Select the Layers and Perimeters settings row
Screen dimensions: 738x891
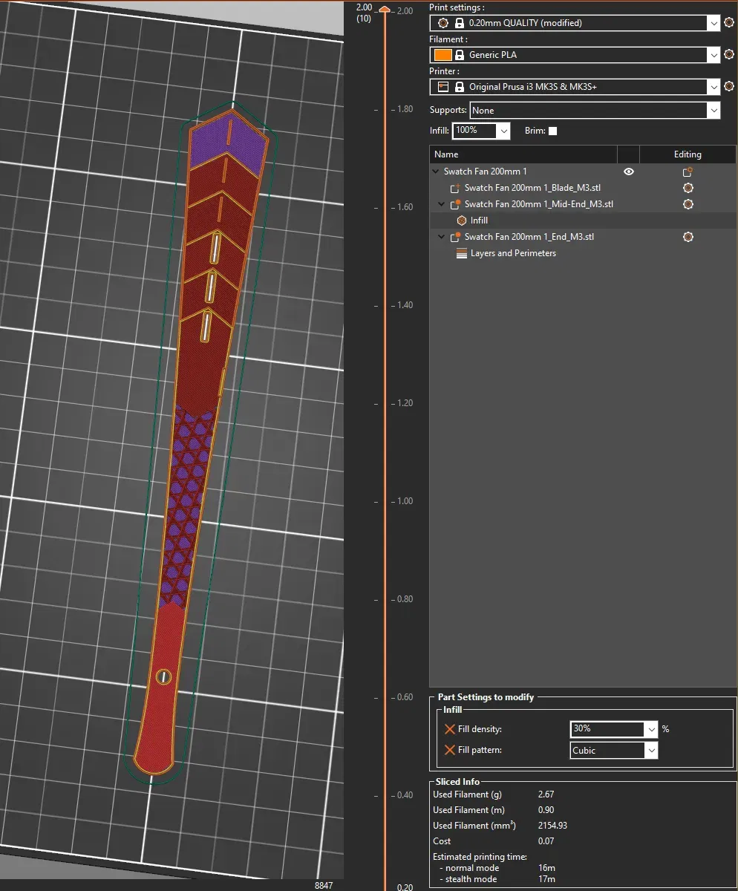[583, 253]
